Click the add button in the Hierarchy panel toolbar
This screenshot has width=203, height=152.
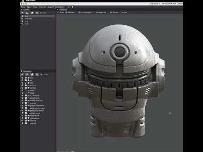coord(22,74)
